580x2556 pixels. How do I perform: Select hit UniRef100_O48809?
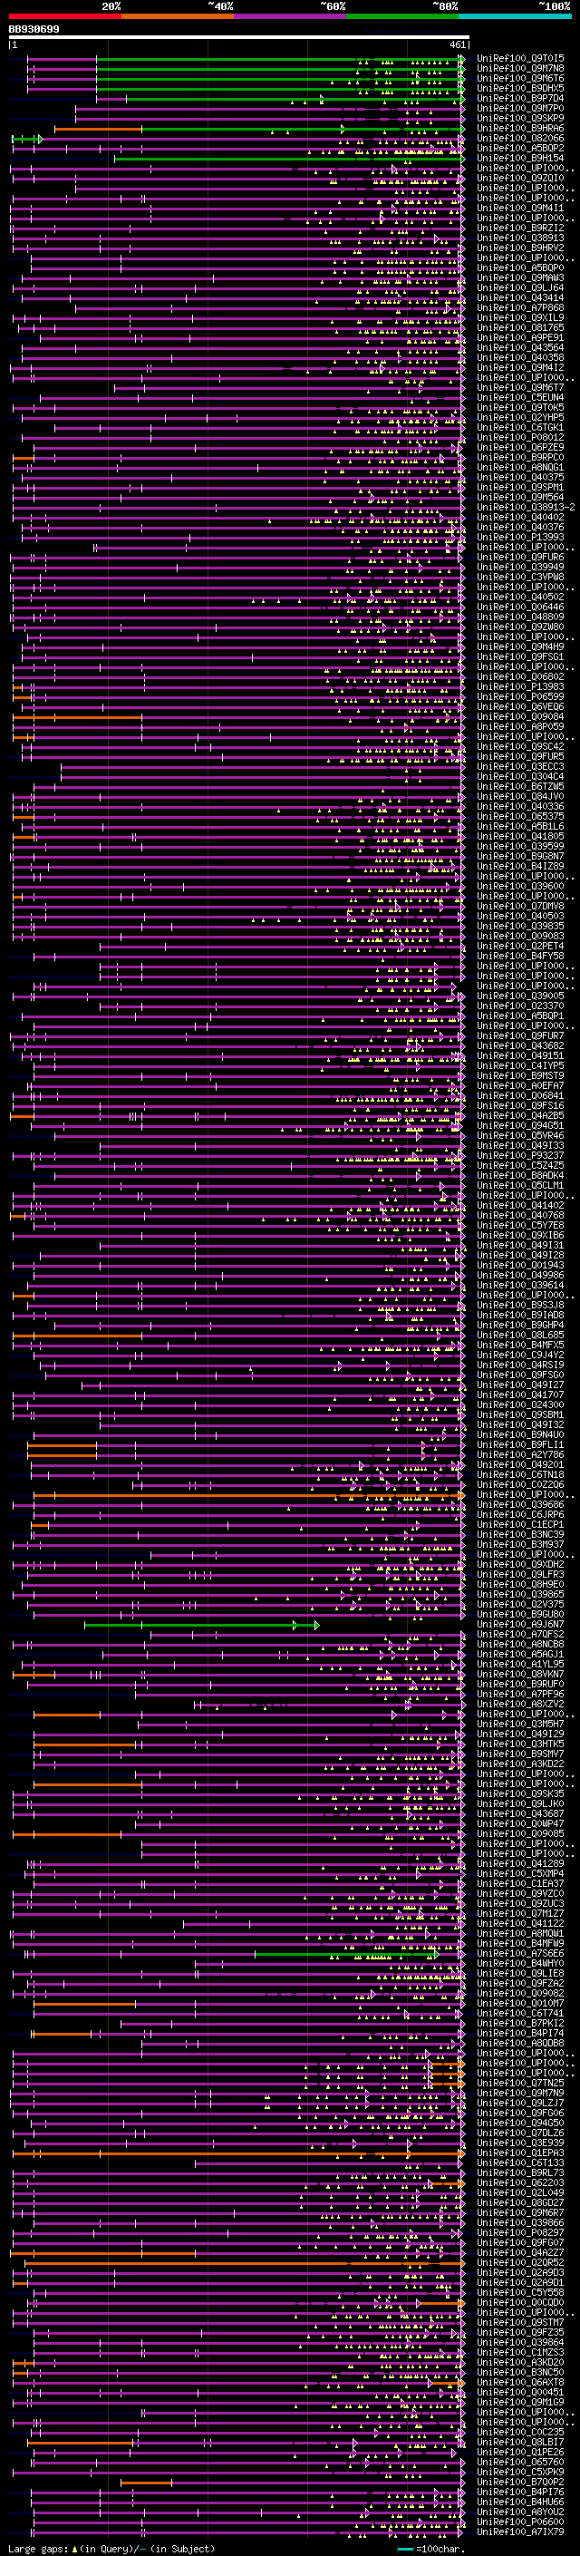click(520, 617)
